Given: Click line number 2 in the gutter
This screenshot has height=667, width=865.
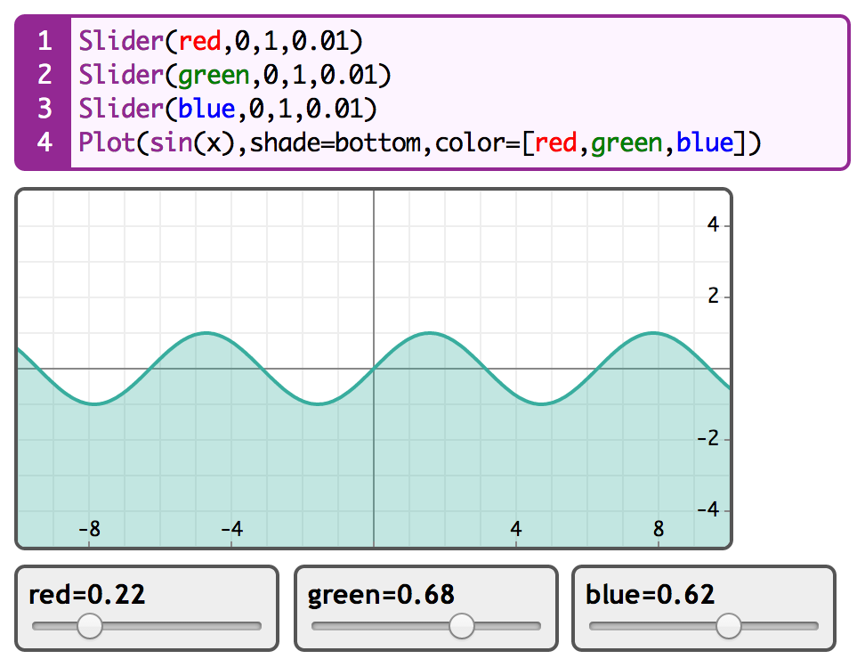Looking at the screenshot, I should coord(44,75).
